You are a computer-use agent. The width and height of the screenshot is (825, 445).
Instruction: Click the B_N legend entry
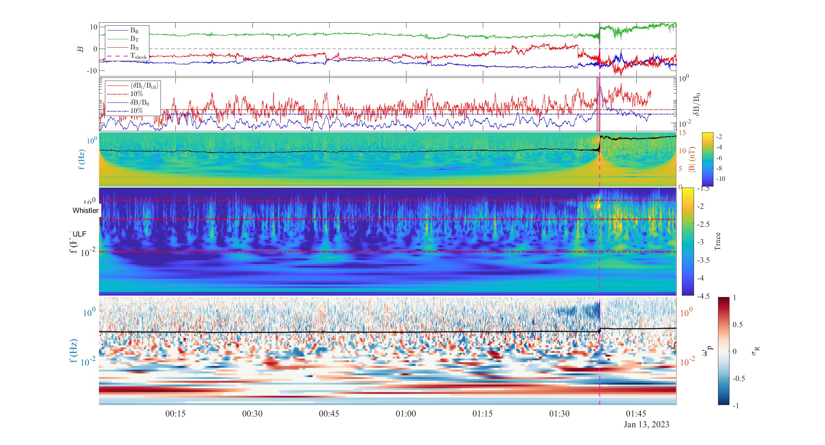pos(134,47)
